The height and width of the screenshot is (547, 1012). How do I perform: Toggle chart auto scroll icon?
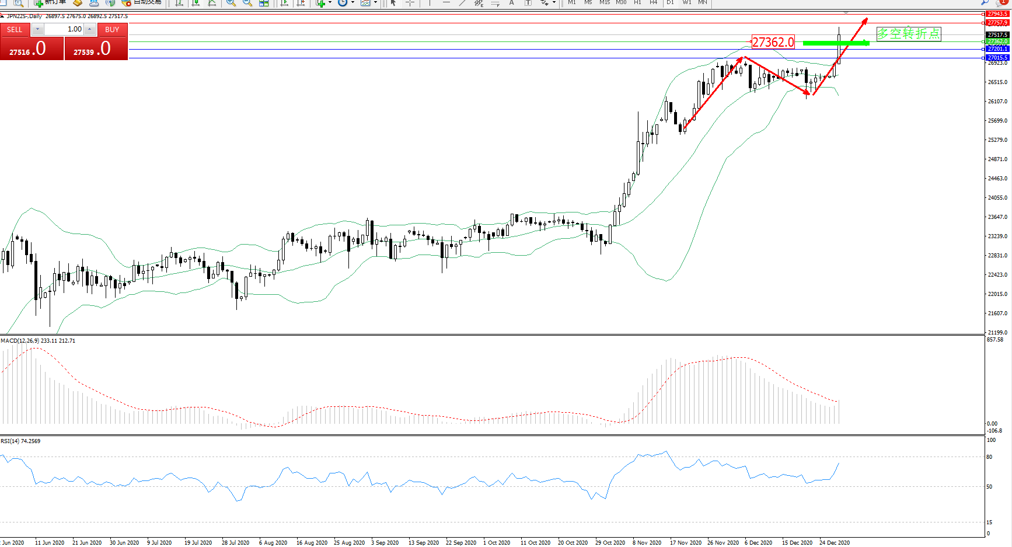284,3
